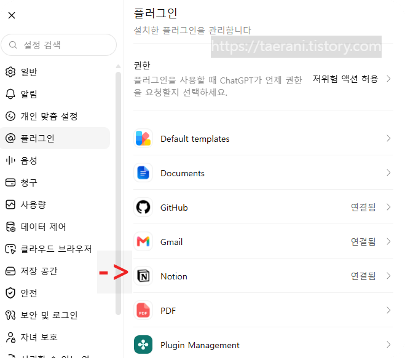Click the person icon for 자녀 보호

(10, 337)
